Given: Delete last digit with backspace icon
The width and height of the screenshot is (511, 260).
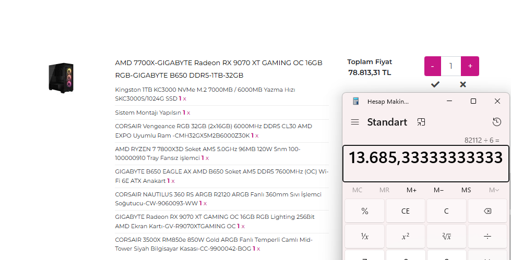Looking at the screenshot, I should [488, 211].
